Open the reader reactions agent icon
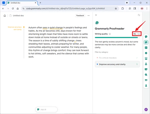The image size is (150, 114). pyautogui.click(x=146, y=58)
